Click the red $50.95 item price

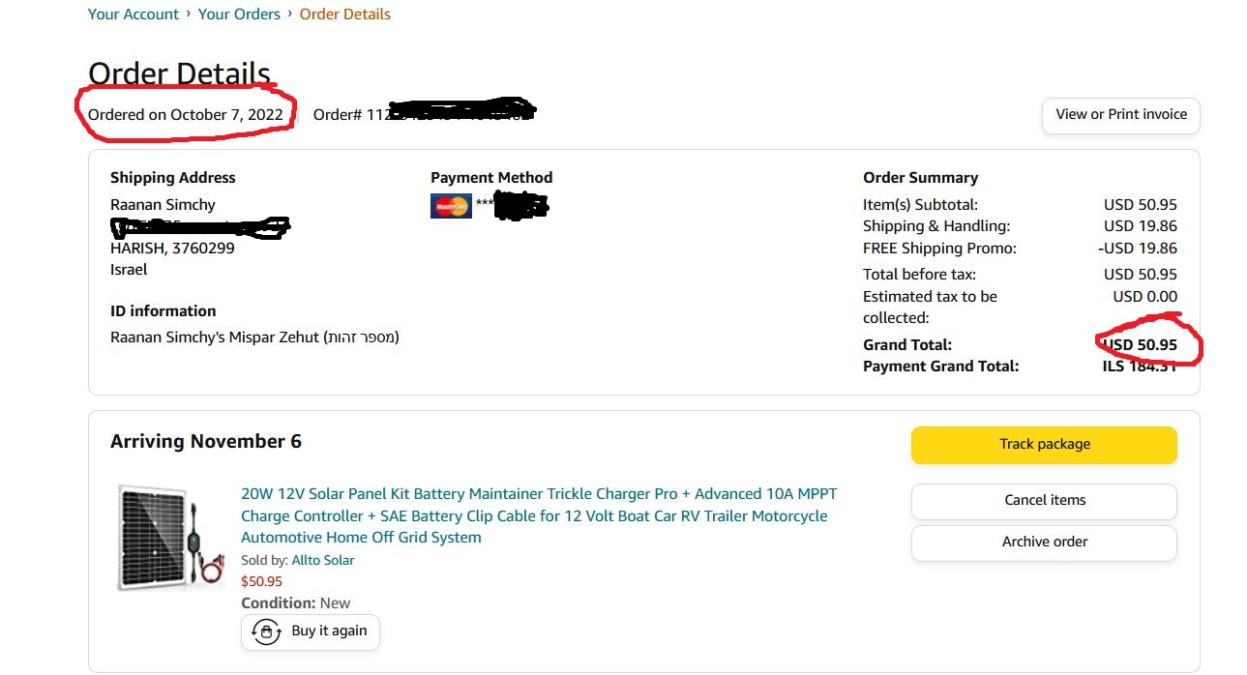[261, 582]
